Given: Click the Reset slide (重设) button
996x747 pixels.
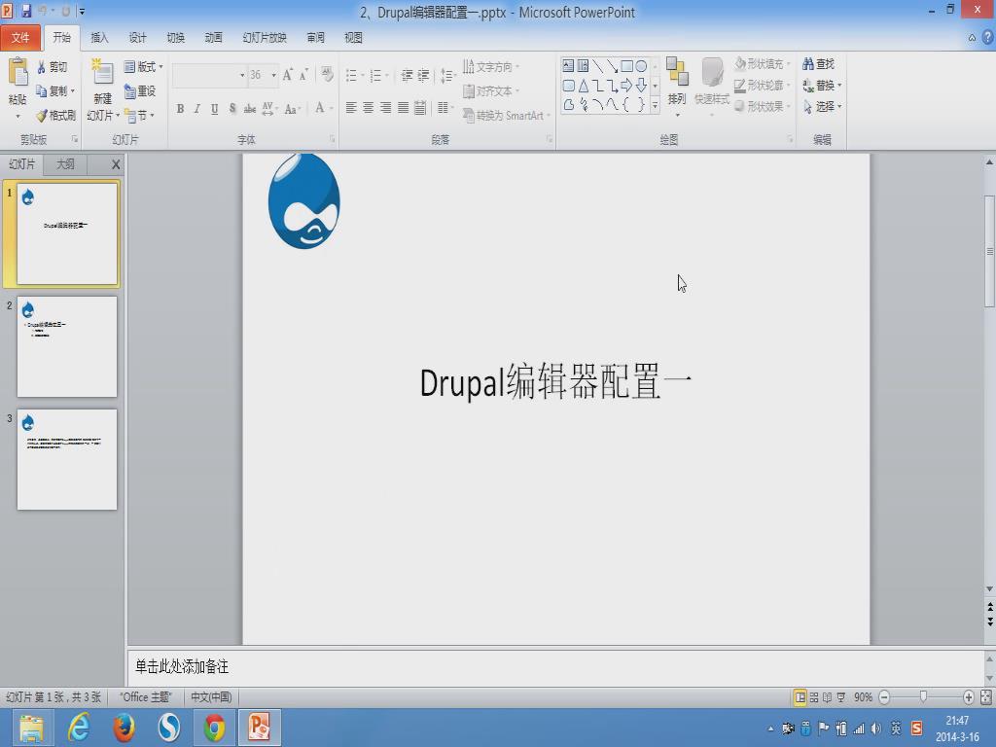Looking at the screenshot, I should pos(140,91).
